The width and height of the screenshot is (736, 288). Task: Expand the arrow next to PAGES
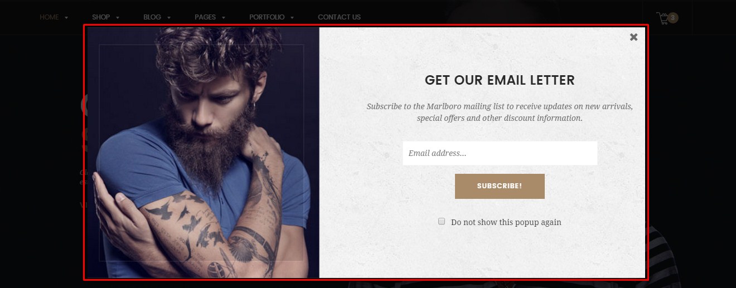[x=224, y=18]
